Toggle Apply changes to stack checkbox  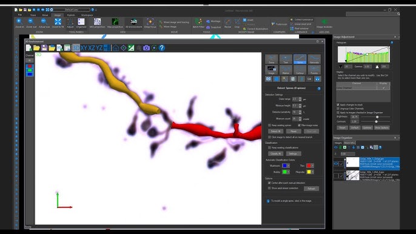338,105
